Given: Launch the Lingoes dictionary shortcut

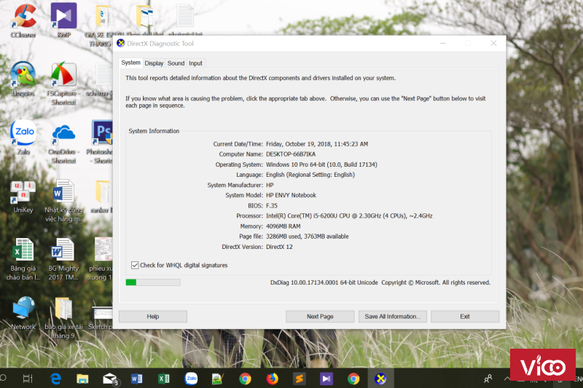Looking at the screenshot, I should (x=23, y=79).
